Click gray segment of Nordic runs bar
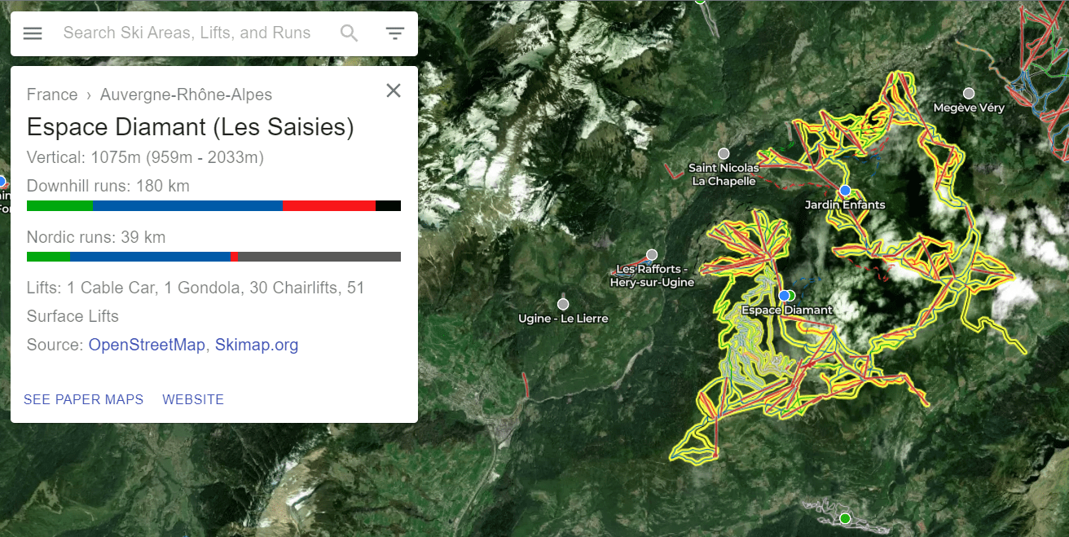 coord(319,257)
